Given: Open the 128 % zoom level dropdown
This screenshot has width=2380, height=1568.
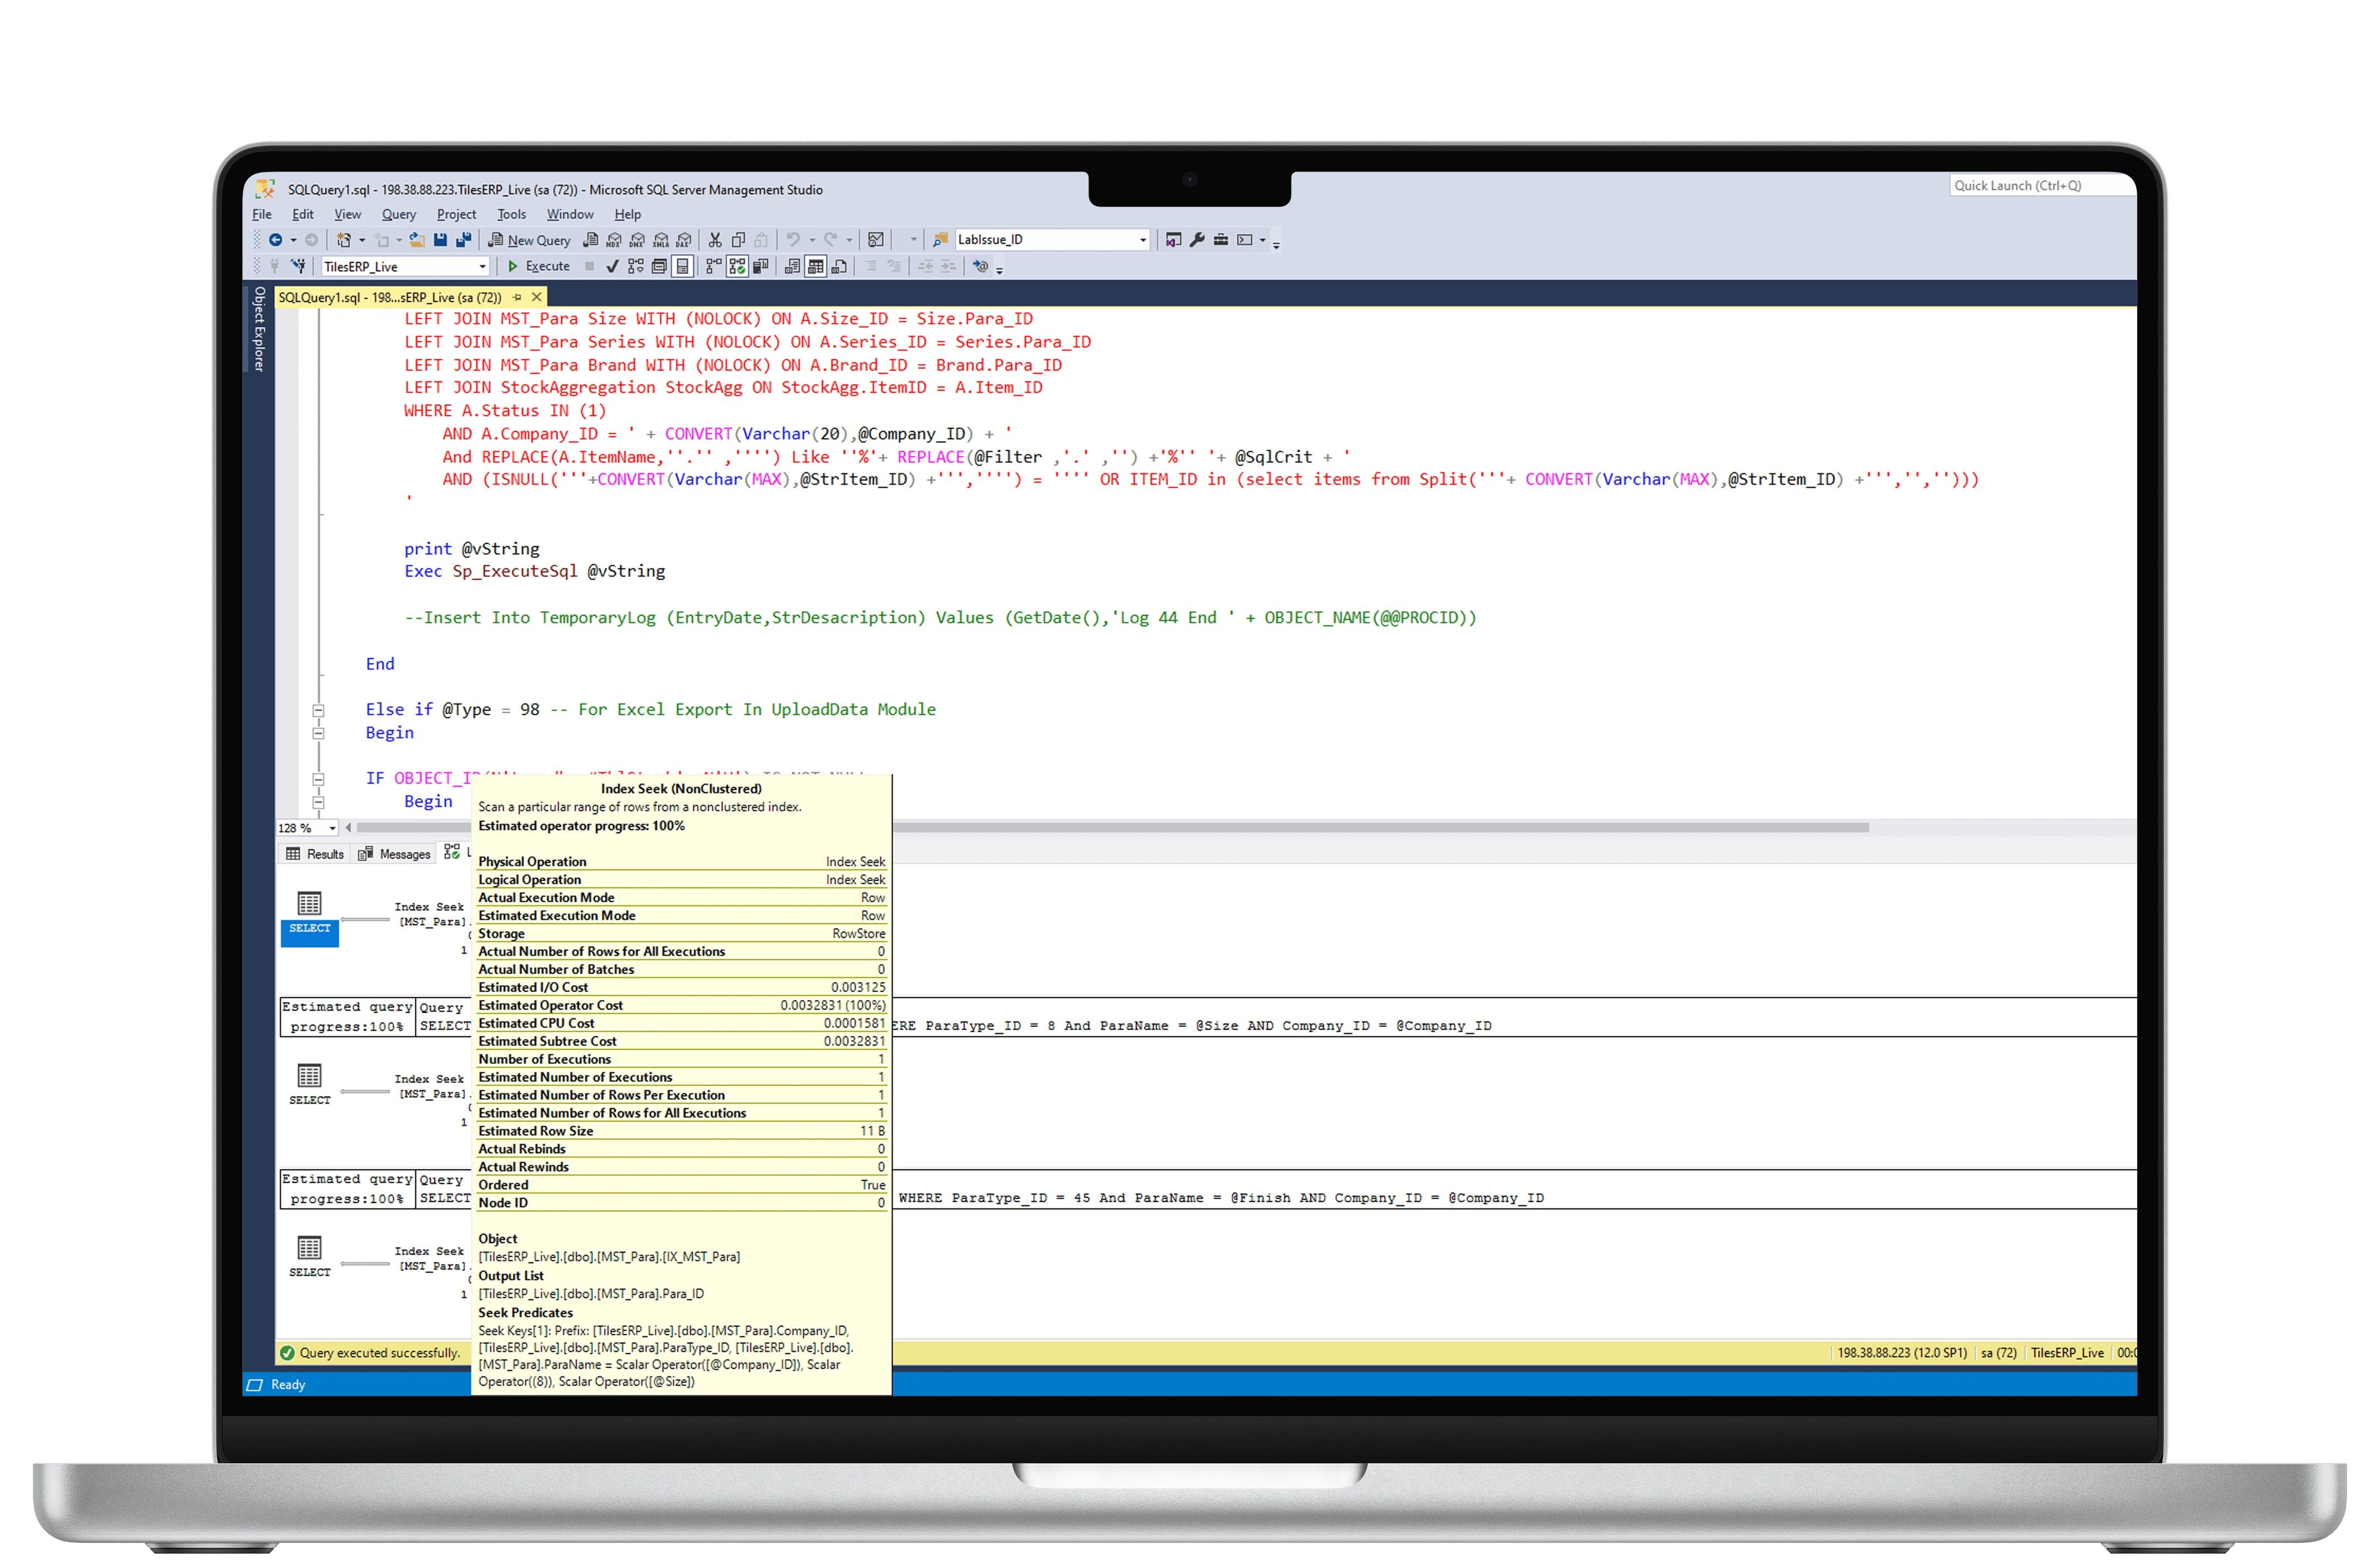Looking at the screenshot, I should (x=332, y=828).
